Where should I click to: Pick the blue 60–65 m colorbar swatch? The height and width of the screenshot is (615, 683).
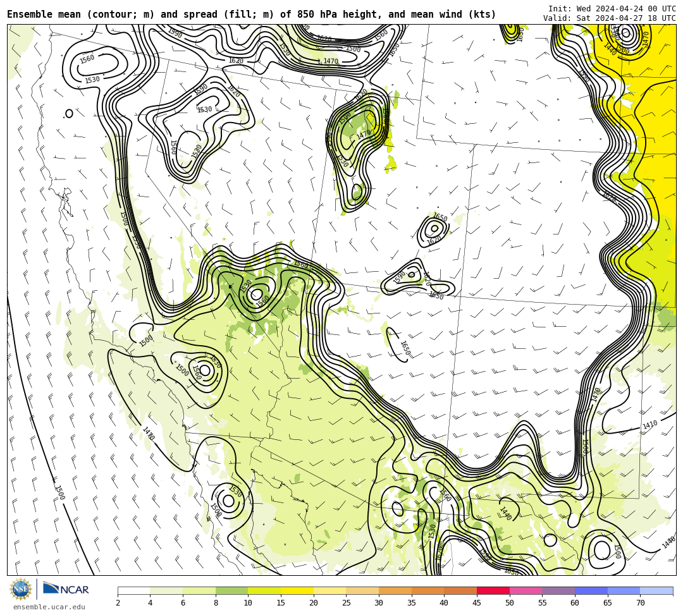tap(591, 590)
